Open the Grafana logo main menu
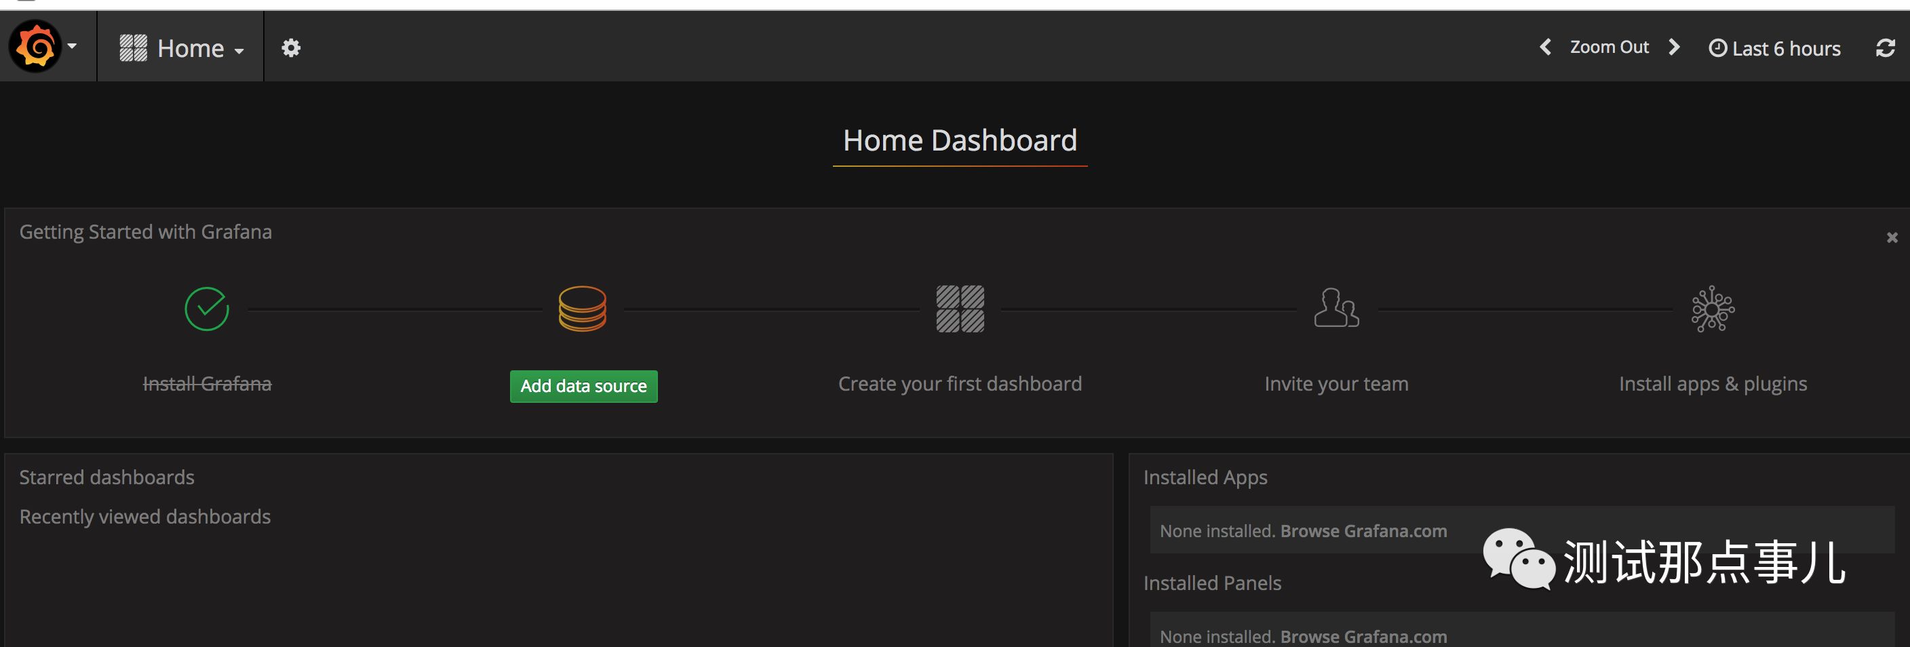The image size is (1910, 647). pos(43,46)
